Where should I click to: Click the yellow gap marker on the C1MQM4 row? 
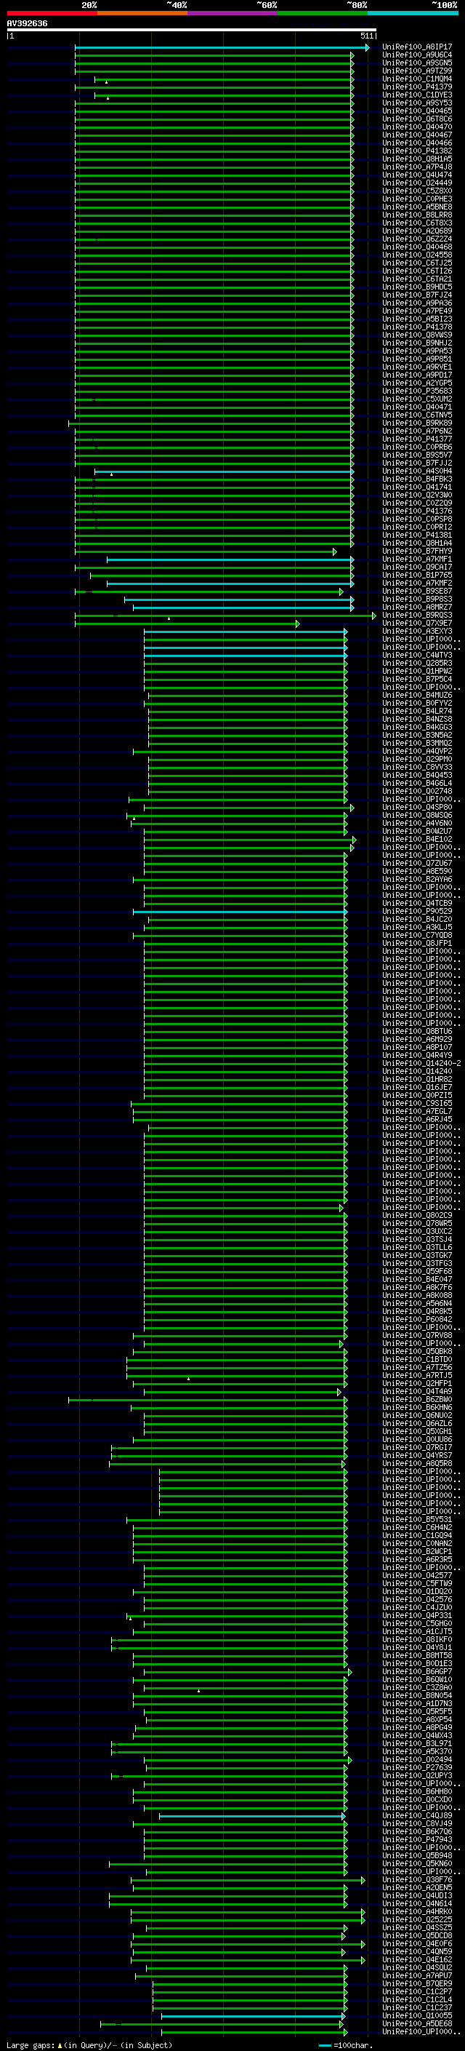[x=107, y=82]
